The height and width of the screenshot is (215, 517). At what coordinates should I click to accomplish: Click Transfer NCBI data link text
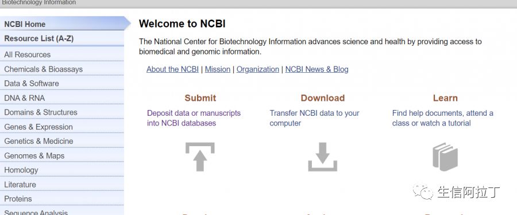click(315, 118)
